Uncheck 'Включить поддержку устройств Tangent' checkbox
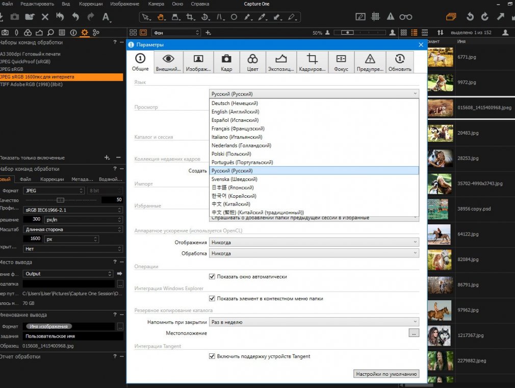Image resolution: width=515 pixels, height=388 pixels. click(x=212, y=356)
